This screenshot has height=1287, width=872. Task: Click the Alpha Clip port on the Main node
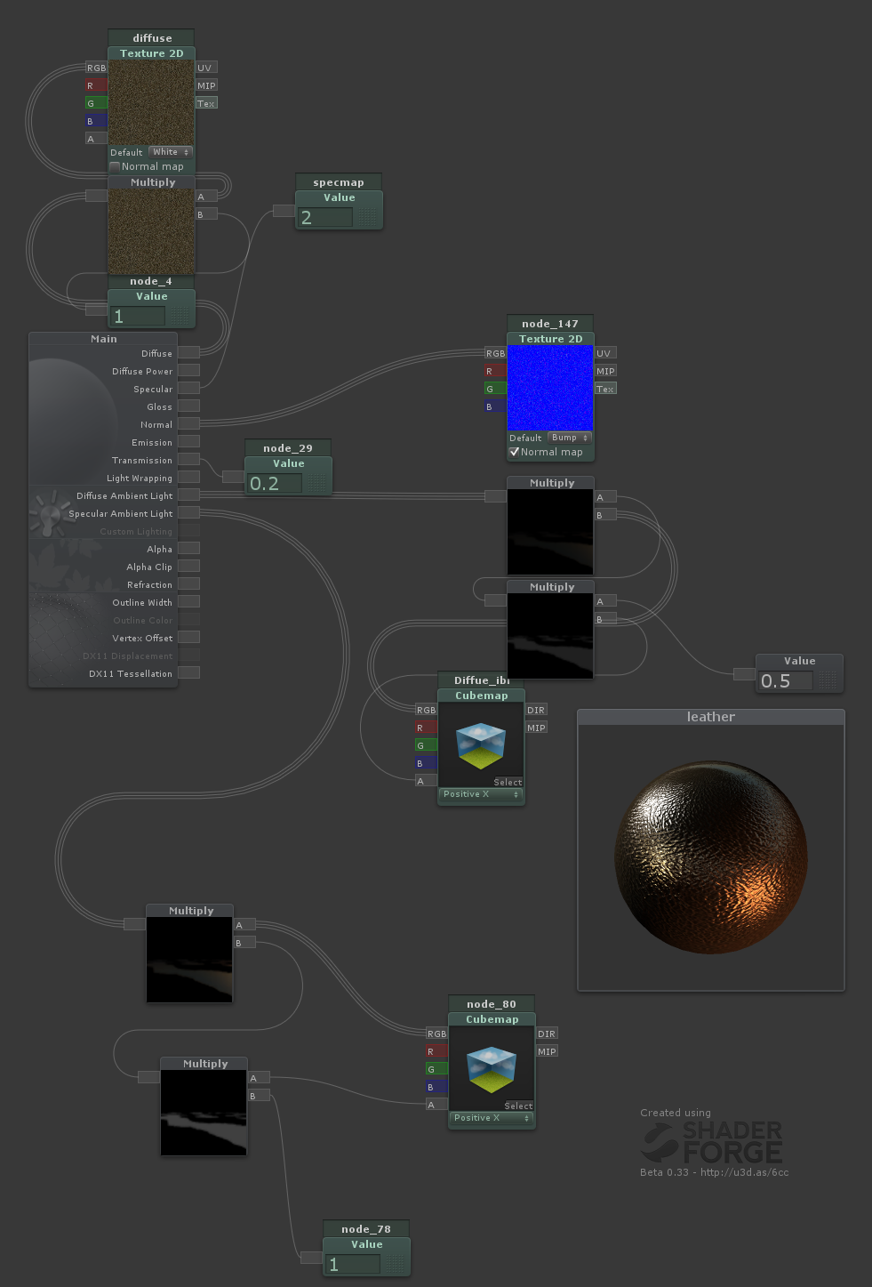click(188, 567)
